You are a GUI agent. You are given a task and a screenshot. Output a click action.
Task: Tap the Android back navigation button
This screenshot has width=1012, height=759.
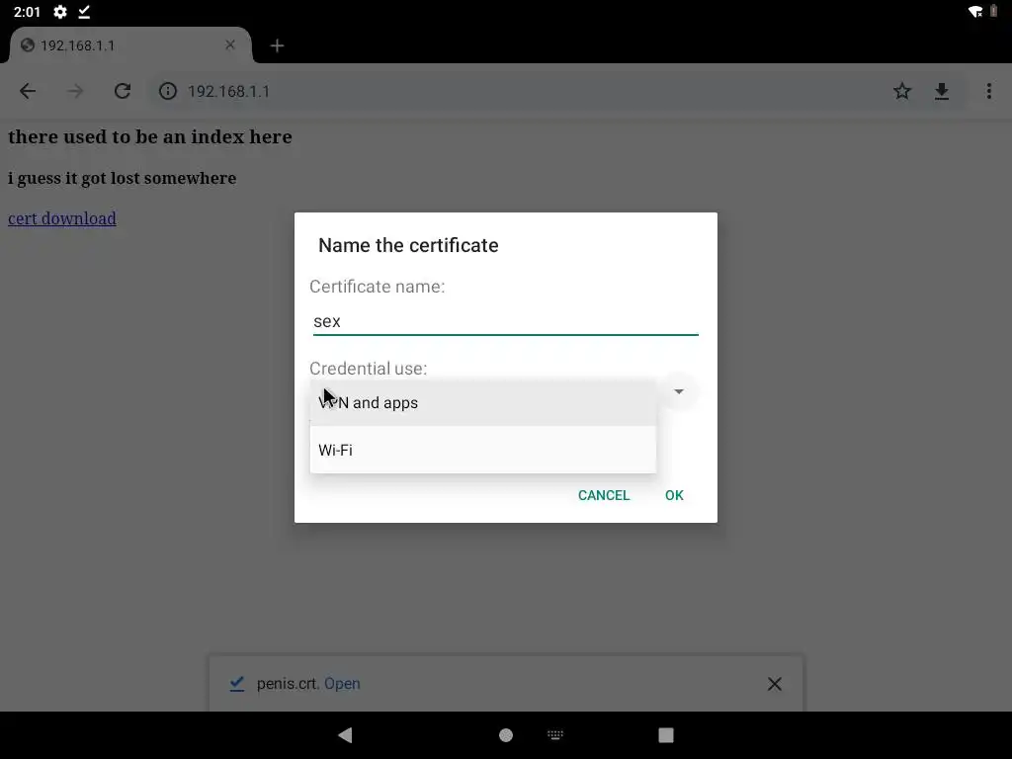(x=345, y=734)
